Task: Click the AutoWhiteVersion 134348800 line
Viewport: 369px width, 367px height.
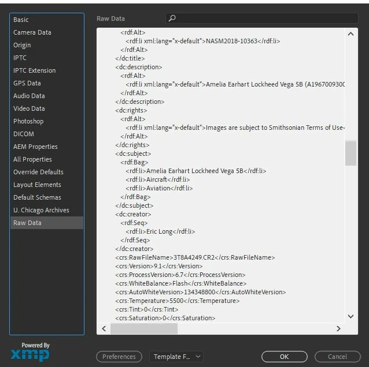Action: pos(201,292)
